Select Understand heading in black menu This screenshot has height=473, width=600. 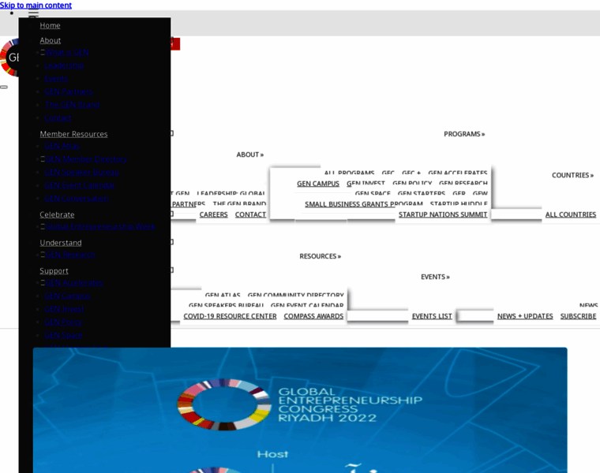pos(61,243)
